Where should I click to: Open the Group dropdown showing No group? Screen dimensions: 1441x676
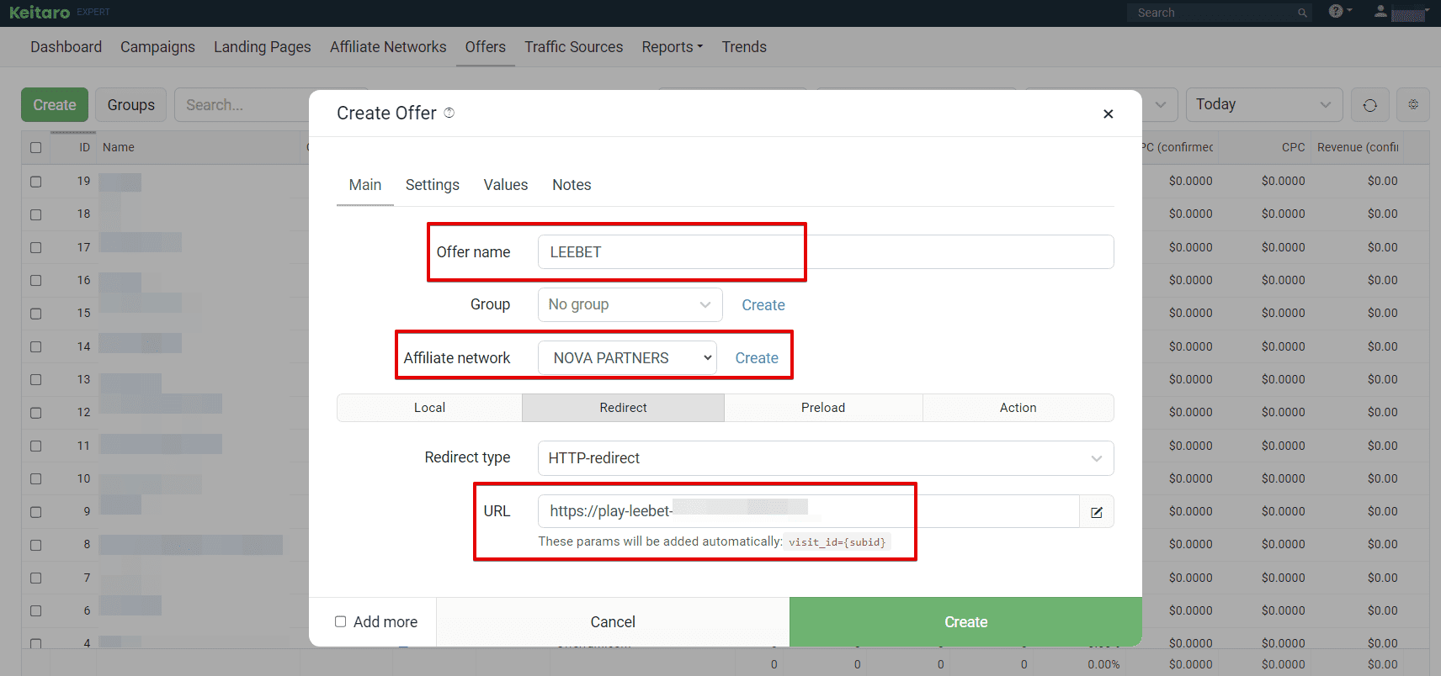coord(630,304)
